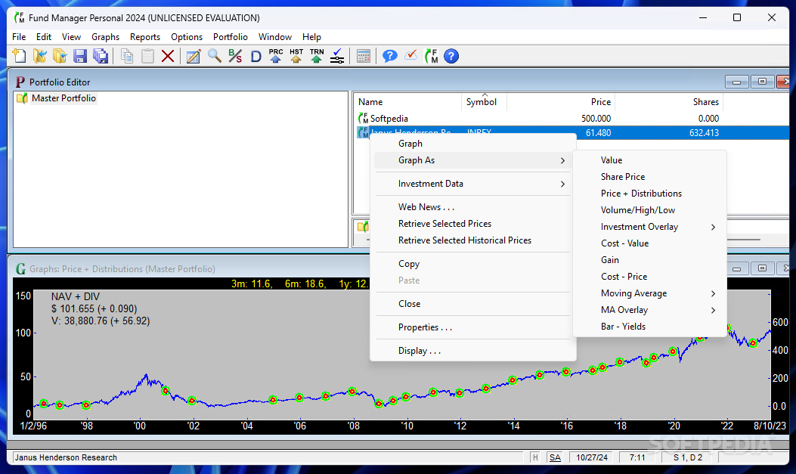Open the View menu
The width and height of the screenshot is (796, 474).
coord(72,36)
